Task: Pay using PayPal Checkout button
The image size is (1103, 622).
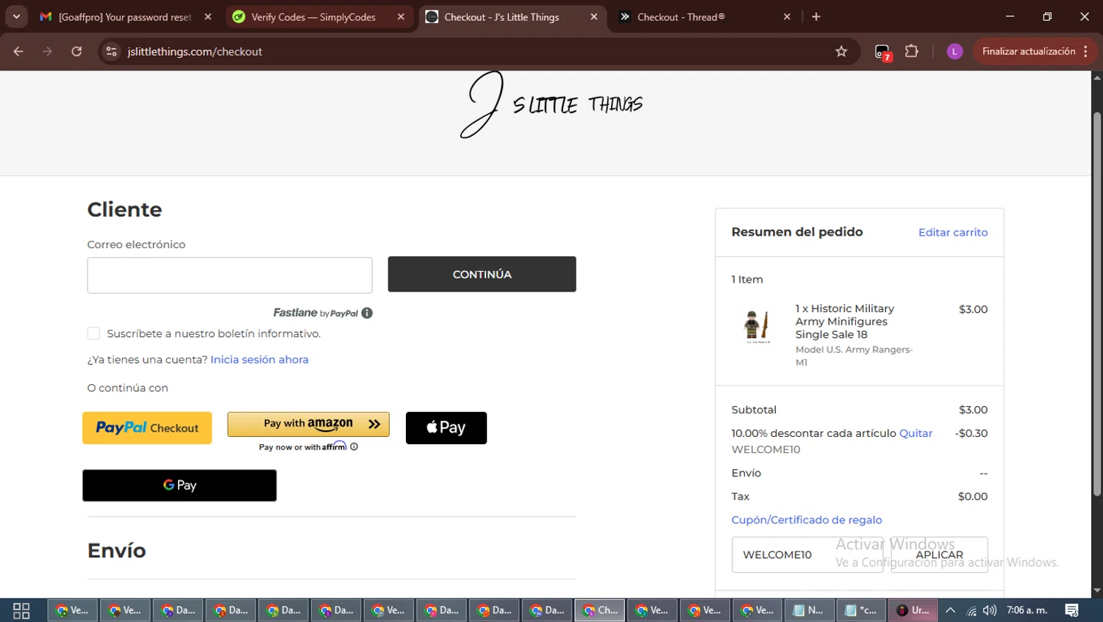Action: pos(147,428)
